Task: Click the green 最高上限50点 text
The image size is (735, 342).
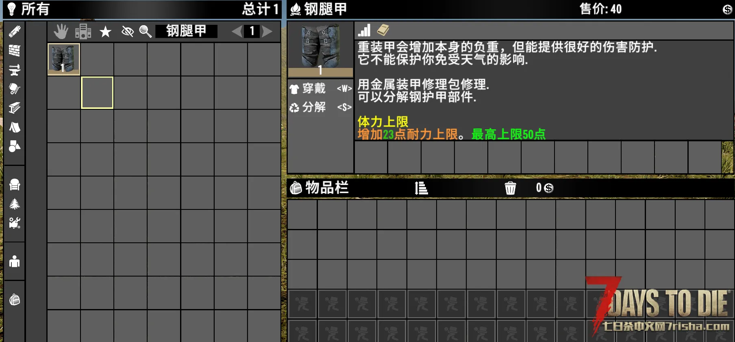Action: [509, 134]
